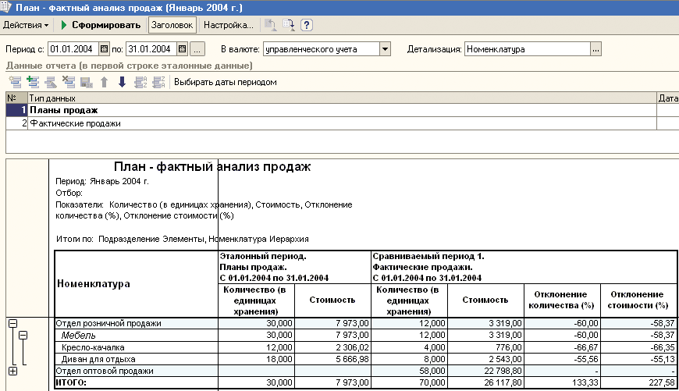Click the delete row icon
Viewport: 679px width, 391px height.
point(68,82)
